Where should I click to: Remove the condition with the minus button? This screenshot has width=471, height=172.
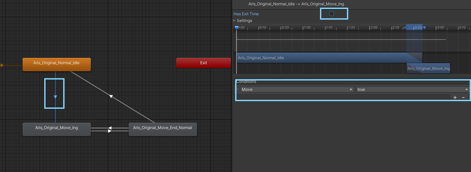tap(463, 97)
